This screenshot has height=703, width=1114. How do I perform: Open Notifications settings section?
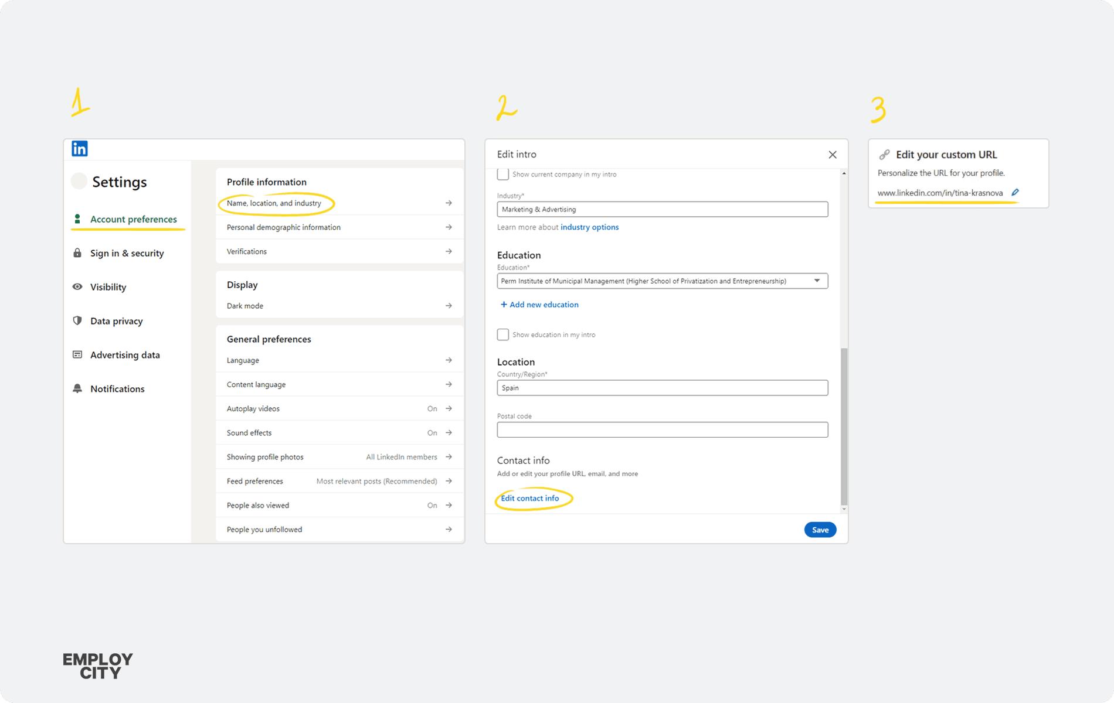(x=117, y=389)
